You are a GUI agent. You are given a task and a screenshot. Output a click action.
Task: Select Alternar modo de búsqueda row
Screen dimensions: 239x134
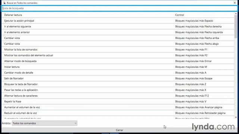[118, 61]
